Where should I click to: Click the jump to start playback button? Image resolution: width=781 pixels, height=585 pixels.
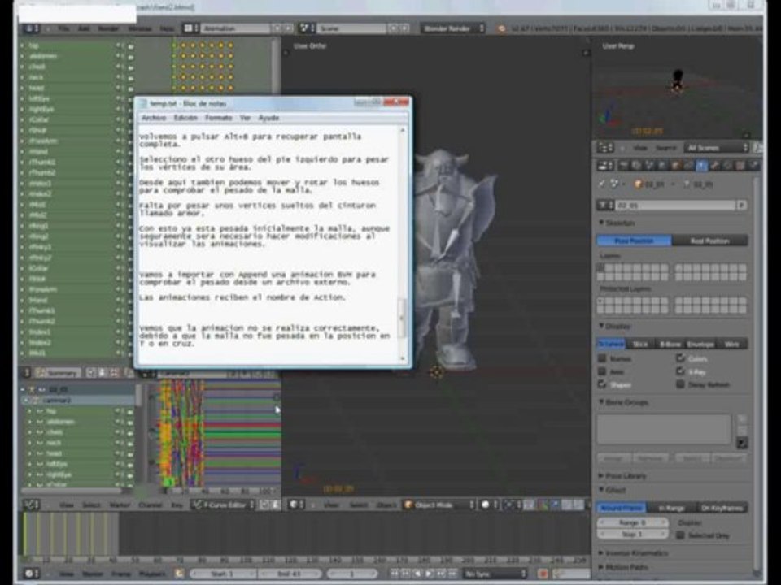coord(395,574)
